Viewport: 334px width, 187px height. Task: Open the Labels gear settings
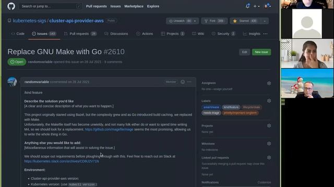269,101
